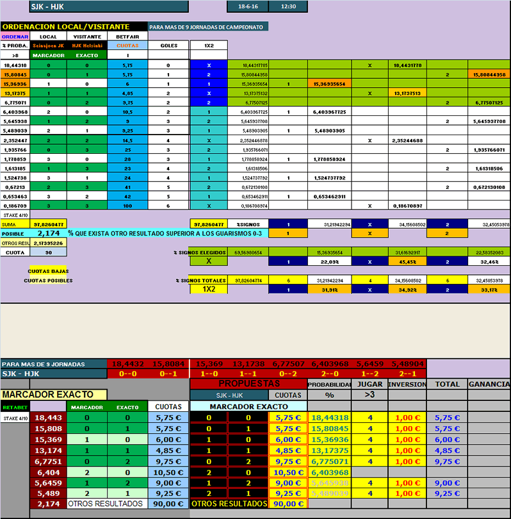The height and width of the screenshot is (519, 511).
Task: Select the blue X sign cell in first row
Action: point(209,65)
